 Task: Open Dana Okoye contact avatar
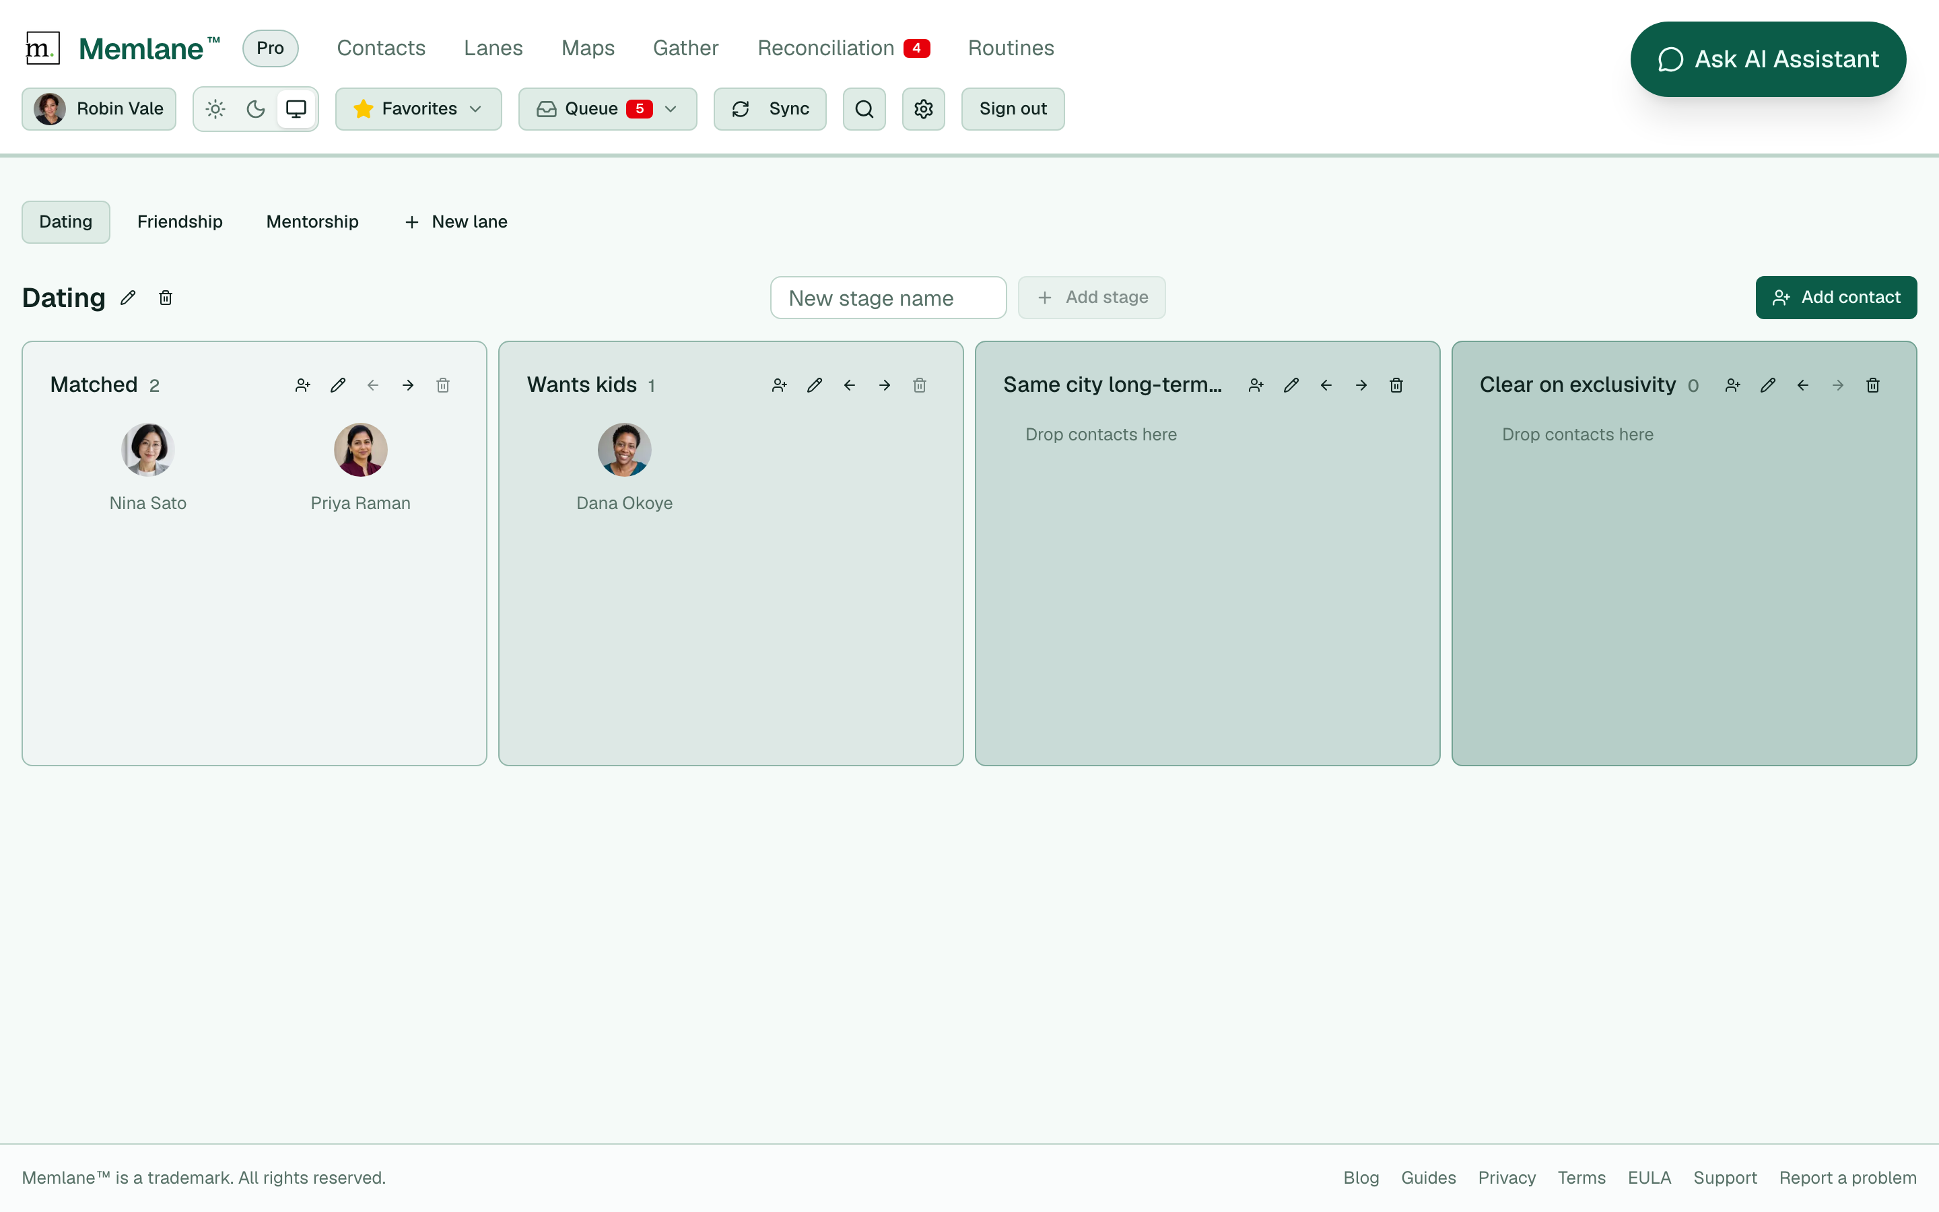point(625,450)
